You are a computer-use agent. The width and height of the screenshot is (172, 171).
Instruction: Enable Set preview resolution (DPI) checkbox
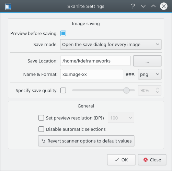[x=41, y=118]
